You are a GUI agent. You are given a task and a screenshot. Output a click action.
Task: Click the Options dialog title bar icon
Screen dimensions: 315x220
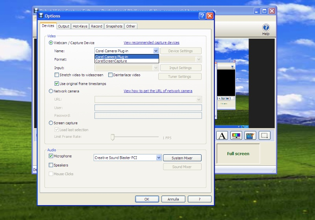(41, 16)
